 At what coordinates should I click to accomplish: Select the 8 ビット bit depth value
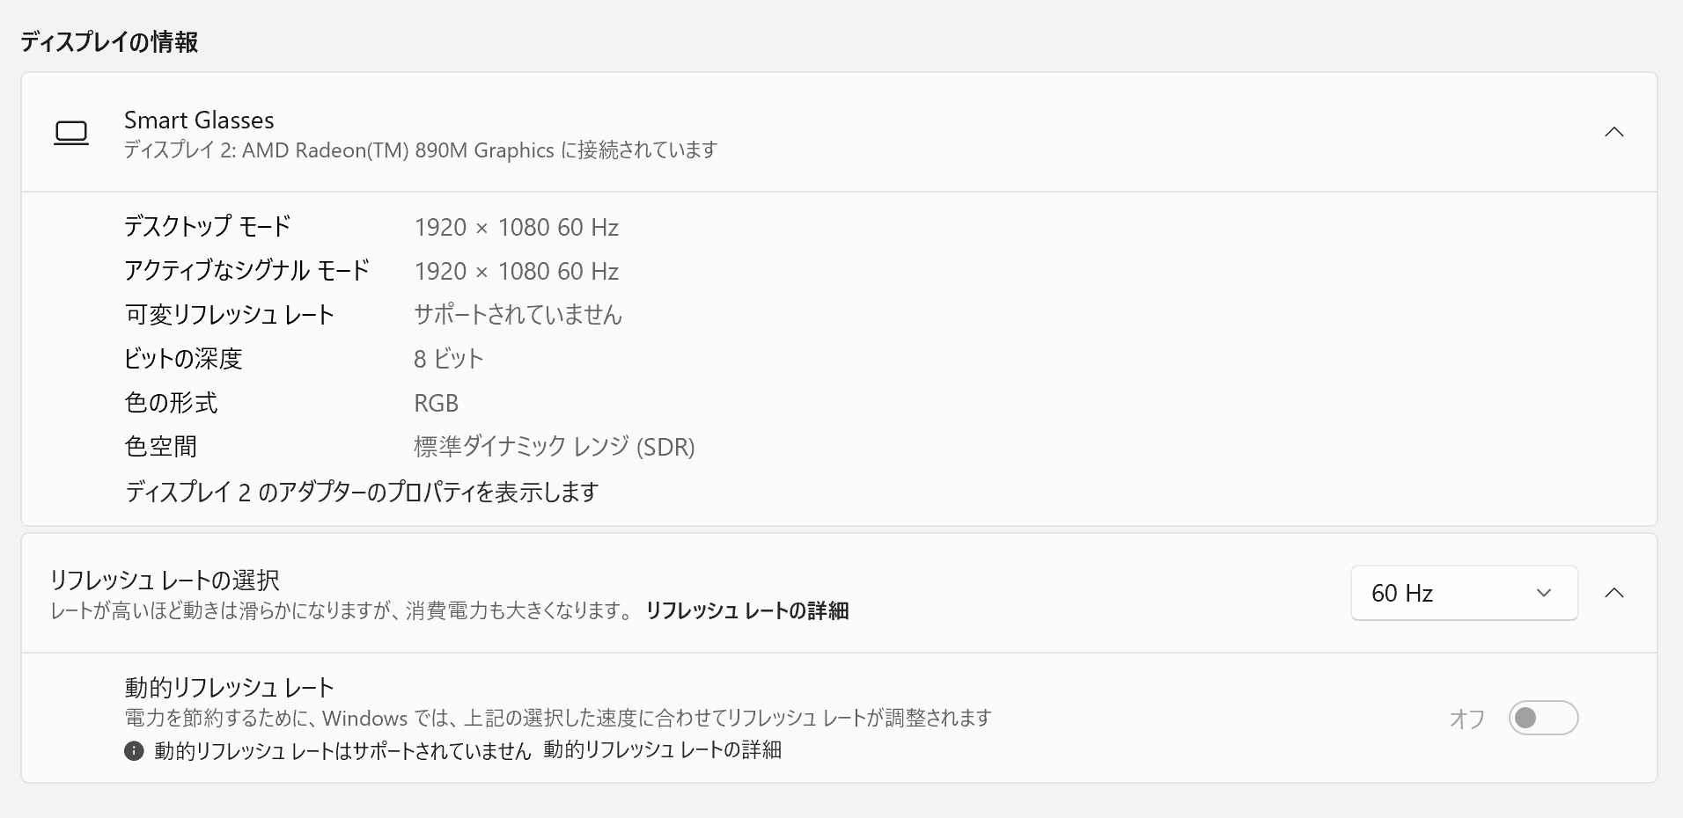(449, 359)
